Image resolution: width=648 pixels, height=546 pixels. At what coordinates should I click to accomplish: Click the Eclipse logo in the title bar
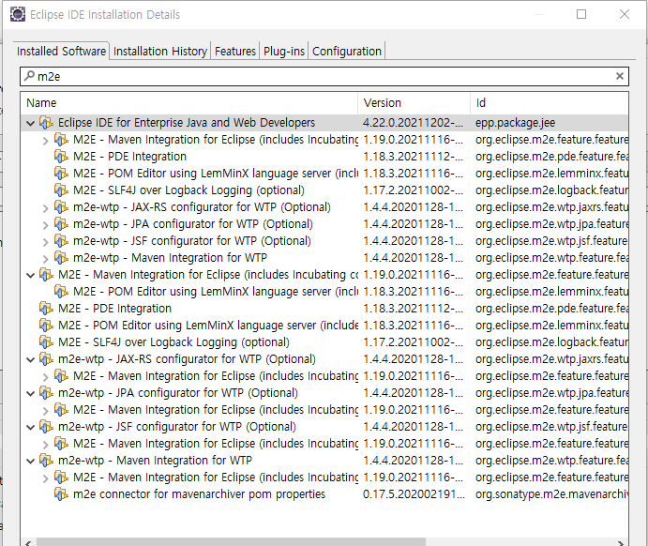(18, 14)
